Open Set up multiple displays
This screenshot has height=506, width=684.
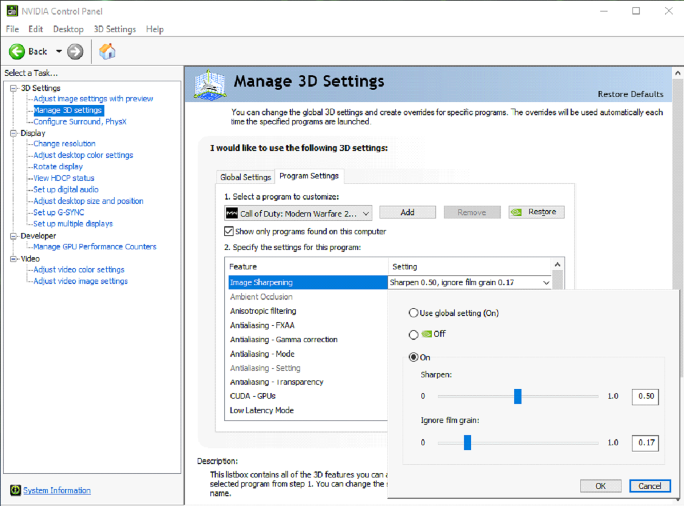pos(73,223)
